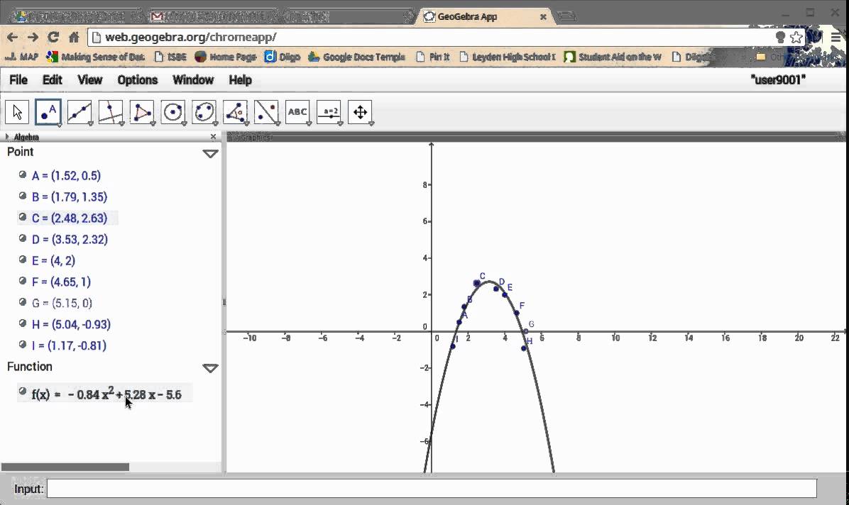Click browser Back arrow
The width and height of the screenshot is (849, 505).
(x=12, y=37)
